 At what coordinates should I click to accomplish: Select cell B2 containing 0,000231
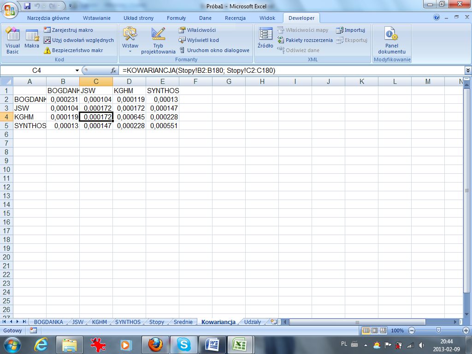point(63,100)
